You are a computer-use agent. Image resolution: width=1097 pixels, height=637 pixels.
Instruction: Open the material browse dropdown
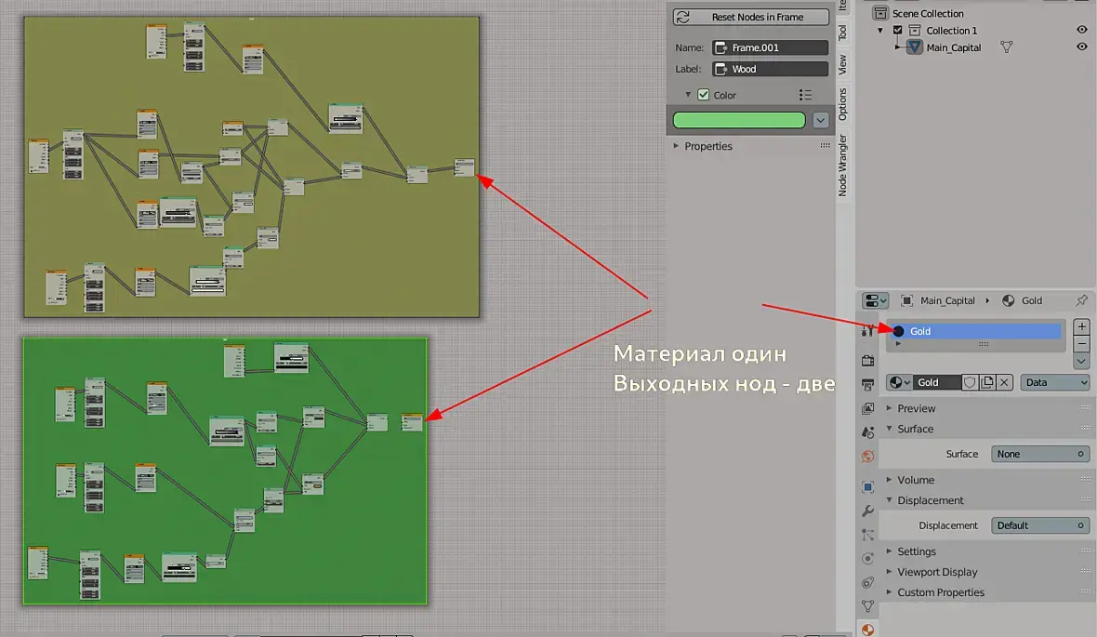point(899,382)
